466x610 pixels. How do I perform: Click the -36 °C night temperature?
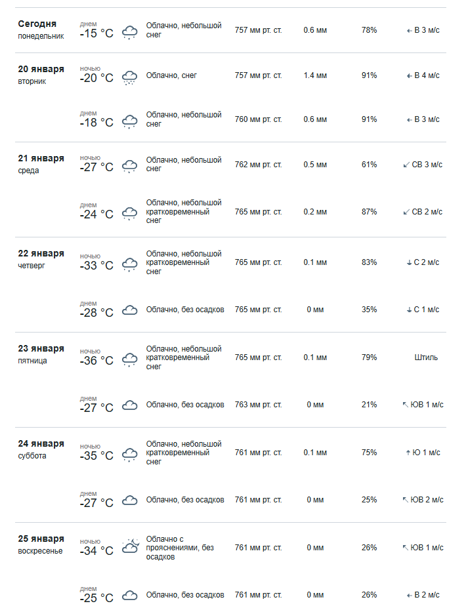[x=96, y=361]
